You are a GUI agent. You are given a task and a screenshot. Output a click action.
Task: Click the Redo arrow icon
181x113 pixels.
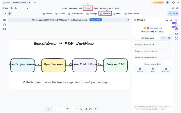(x=24, y=8)
